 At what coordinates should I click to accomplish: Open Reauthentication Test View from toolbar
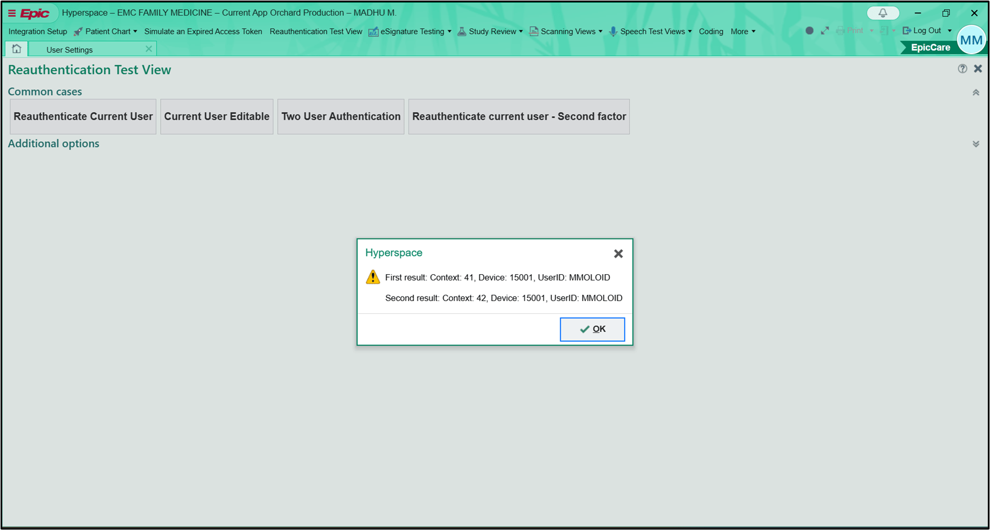click(316, 32)
